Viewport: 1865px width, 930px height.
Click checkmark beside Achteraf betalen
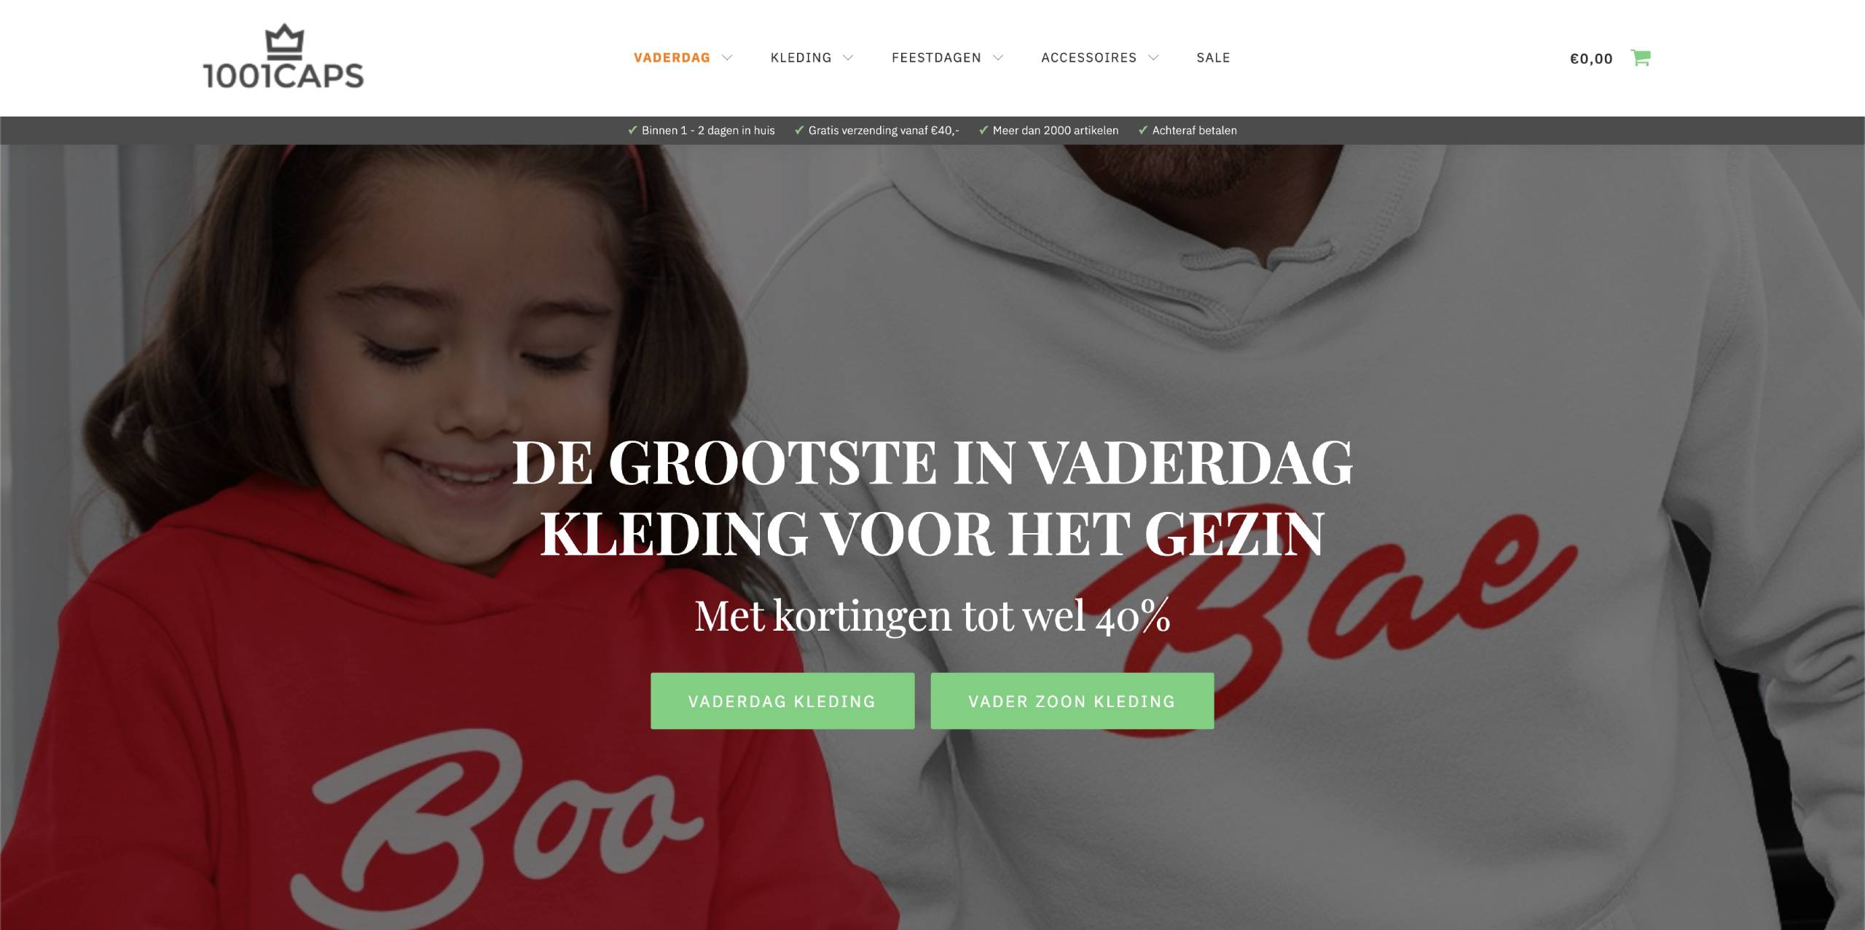point(1143,130)
